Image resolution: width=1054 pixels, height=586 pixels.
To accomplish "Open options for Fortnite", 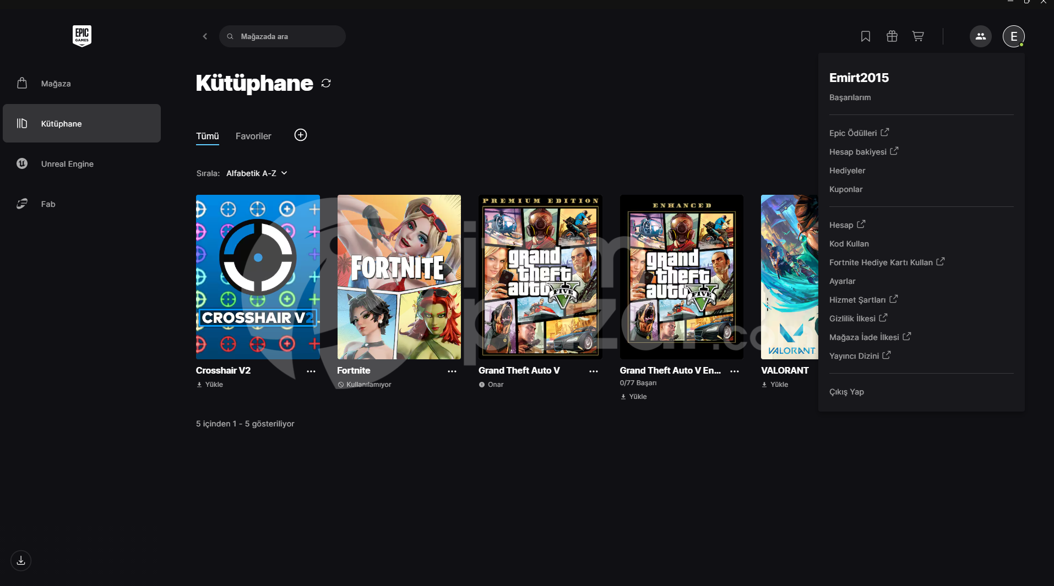I will point(452,371).
